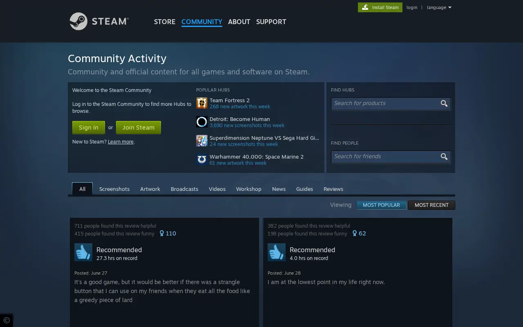Open review about strangle button
This screenshot has width=523, height=327.
[162, 291]
